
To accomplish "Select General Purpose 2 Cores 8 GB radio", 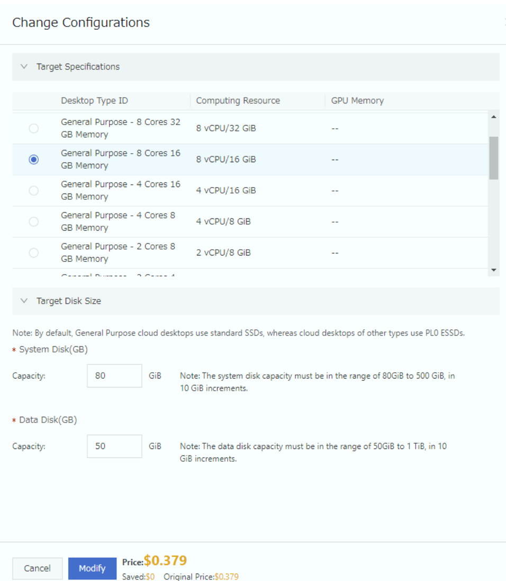I will click(x=34, y=253).
